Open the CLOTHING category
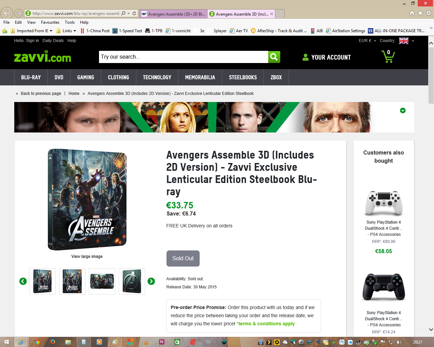This screenshot has height=347, width=434. (118, 77)
